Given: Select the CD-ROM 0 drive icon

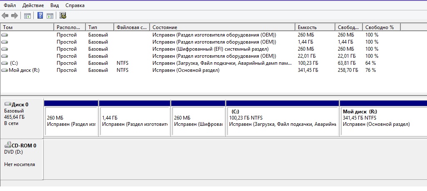Looking at the screenshot, I should 7,145.
